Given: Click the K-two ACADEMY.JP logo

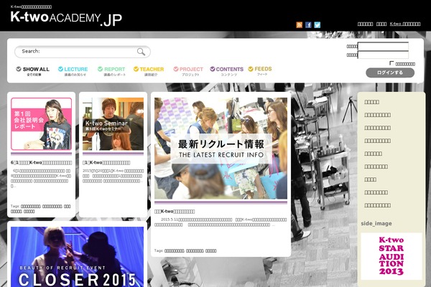Looking at the screenshot, I should (x=66, y=18).
